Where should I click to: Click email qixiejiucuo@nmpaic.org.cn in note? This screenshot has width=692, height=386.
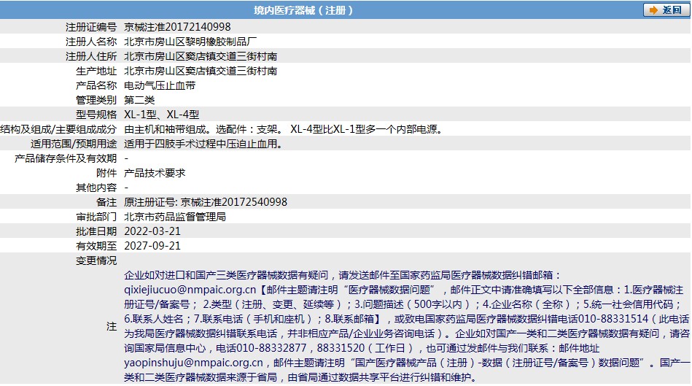click(x=190, y=290)
